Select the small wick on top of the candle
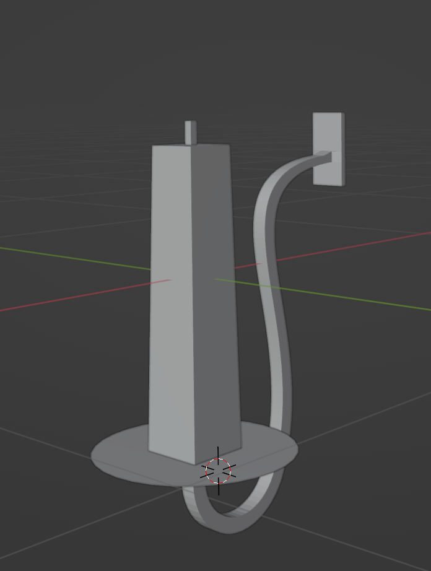The height and width of the screenshot is (571, 431). pyautogui.click(x=190, y=133)
